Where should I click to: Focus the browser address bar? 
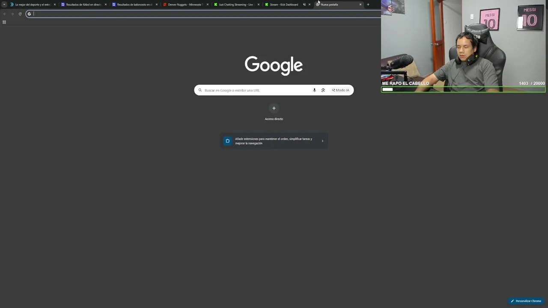[203, 14]
